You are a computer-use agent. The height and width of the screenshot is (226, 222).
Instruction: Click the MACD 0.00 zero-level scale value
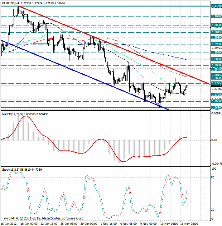[x=214, y=140]
